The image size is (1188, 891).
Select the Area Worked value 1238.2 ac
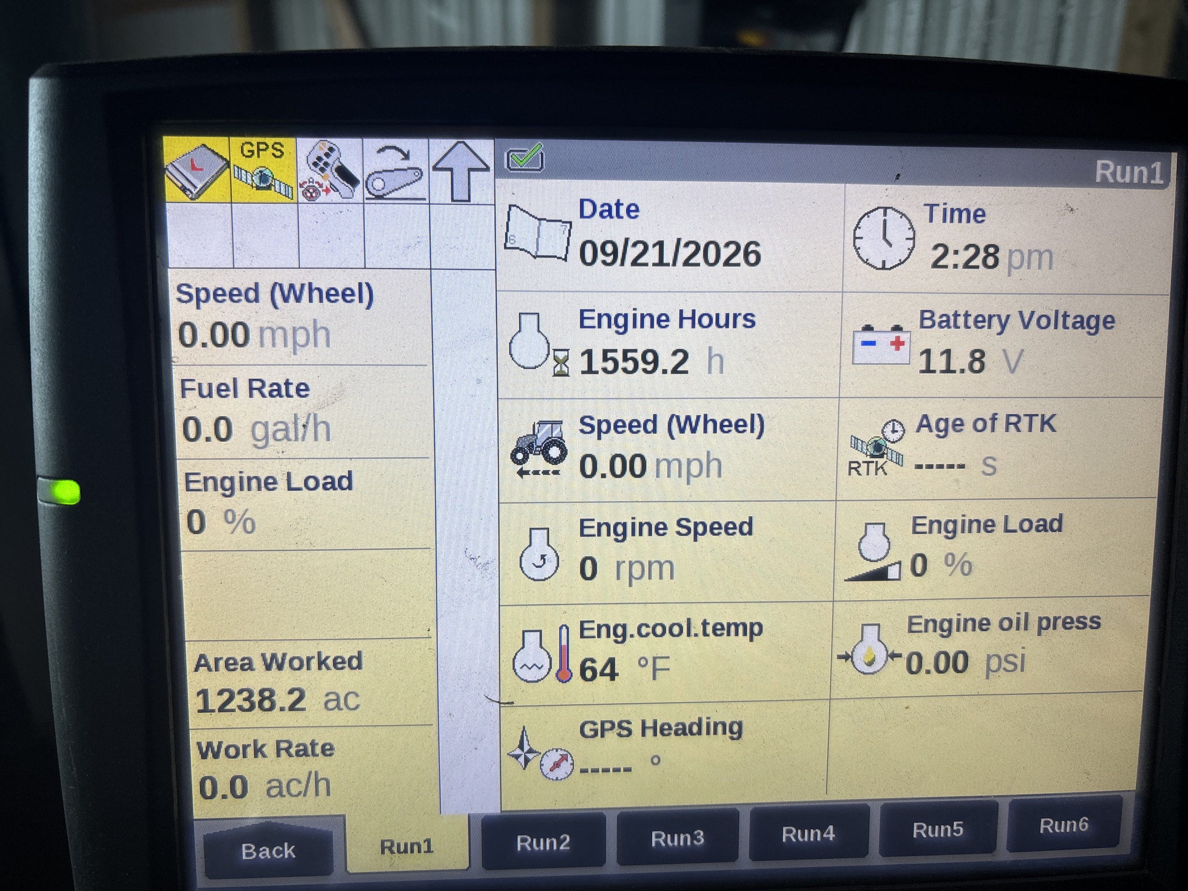(x=277, y=700)
